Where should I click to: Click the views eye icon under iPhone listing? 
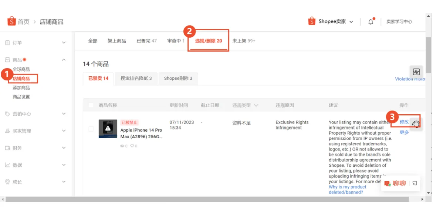[x=122, y=146]
